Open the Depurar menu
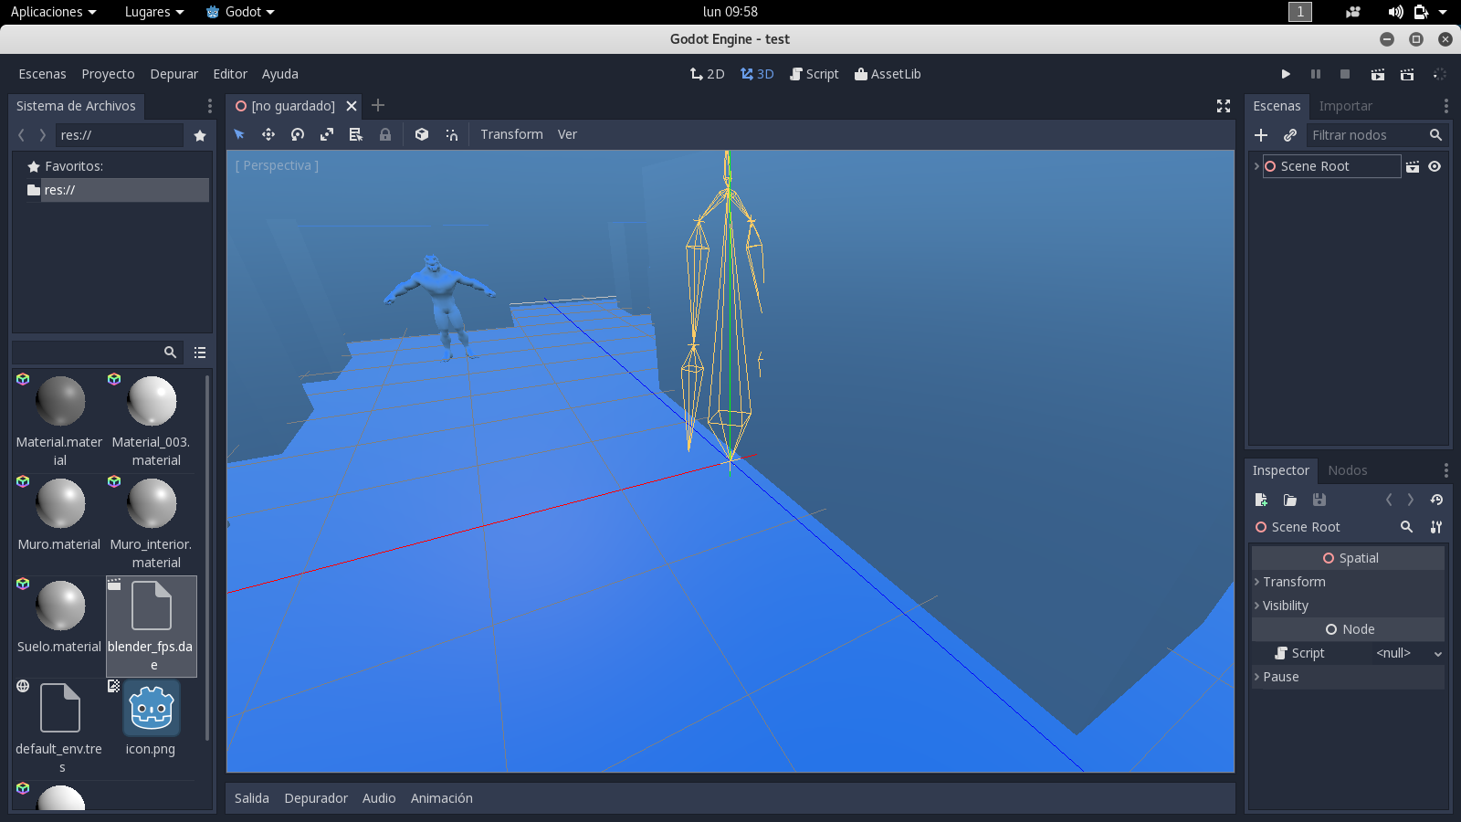The image size is (1461, 822). tap(173, 74)
